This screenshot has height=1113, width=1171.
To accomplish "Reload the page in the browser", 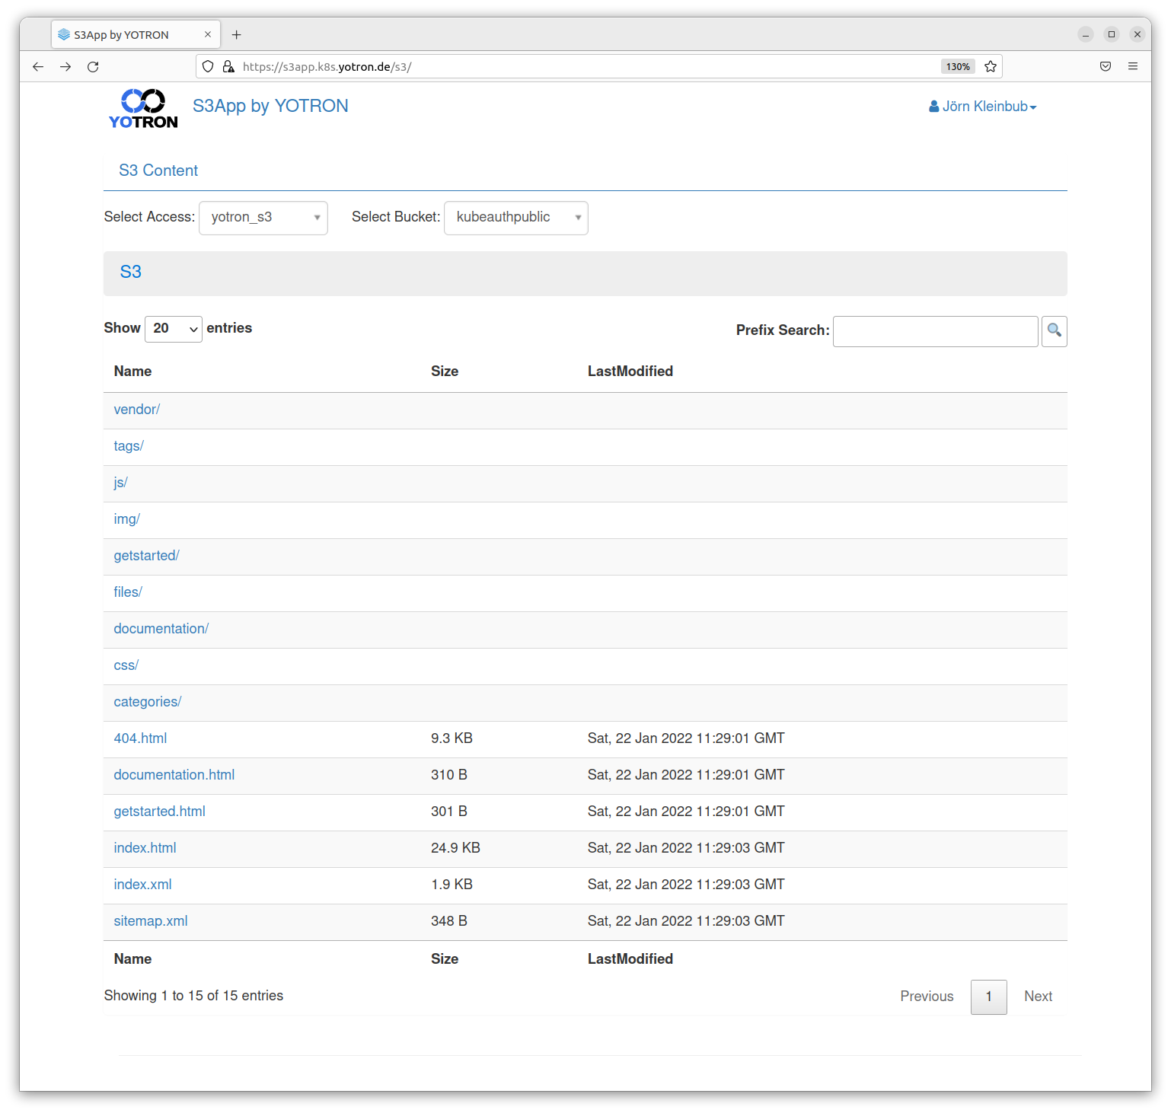I will click(93, 67).
